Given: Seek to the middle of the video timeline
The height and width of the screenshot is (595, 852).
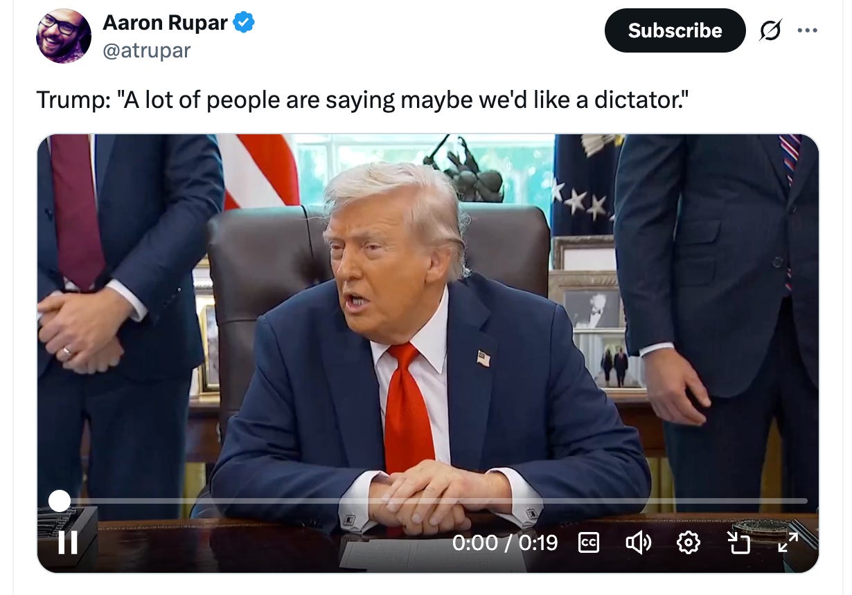Looking at the screenshot, I should (434, 500).
